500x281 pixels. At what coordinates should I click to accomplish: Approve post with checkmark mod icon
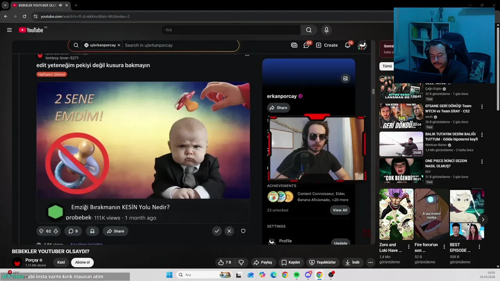[217, 231]
